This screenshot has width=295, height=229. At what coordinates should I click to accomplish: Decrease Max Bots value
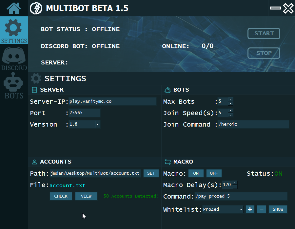[231, 103]
